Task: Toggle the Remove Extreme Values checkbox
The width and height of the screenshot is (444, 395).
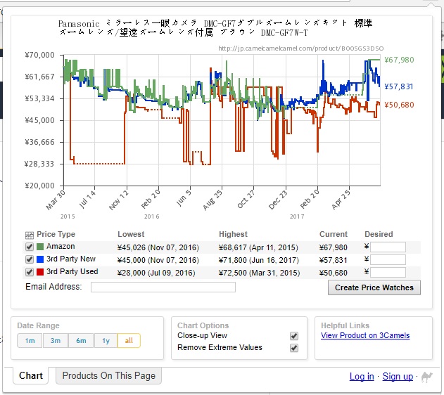Action: (294, 348)
